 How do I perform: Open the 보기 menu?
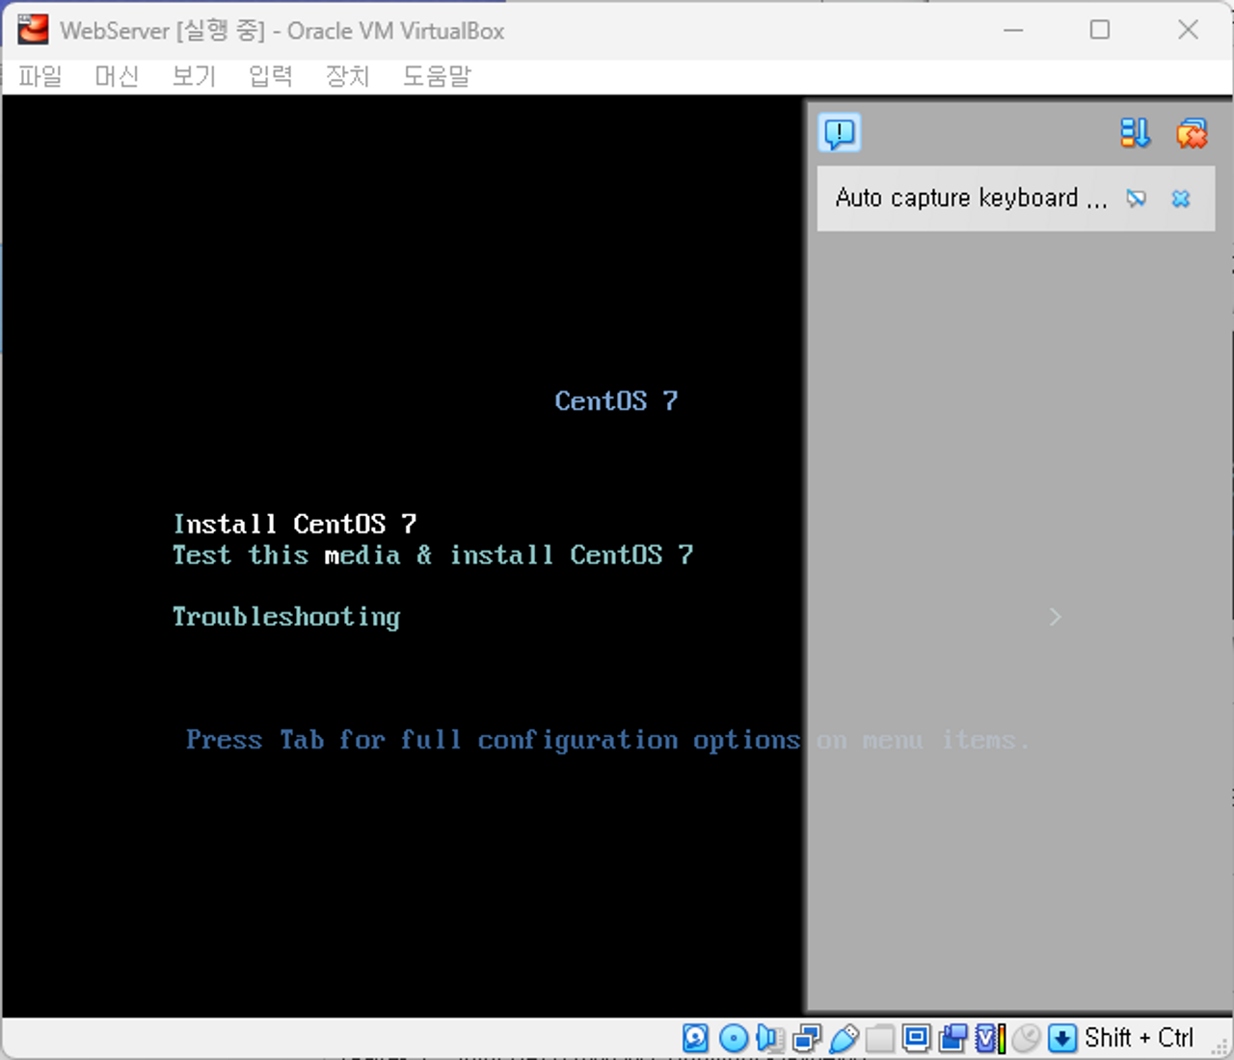coord(194,76)
